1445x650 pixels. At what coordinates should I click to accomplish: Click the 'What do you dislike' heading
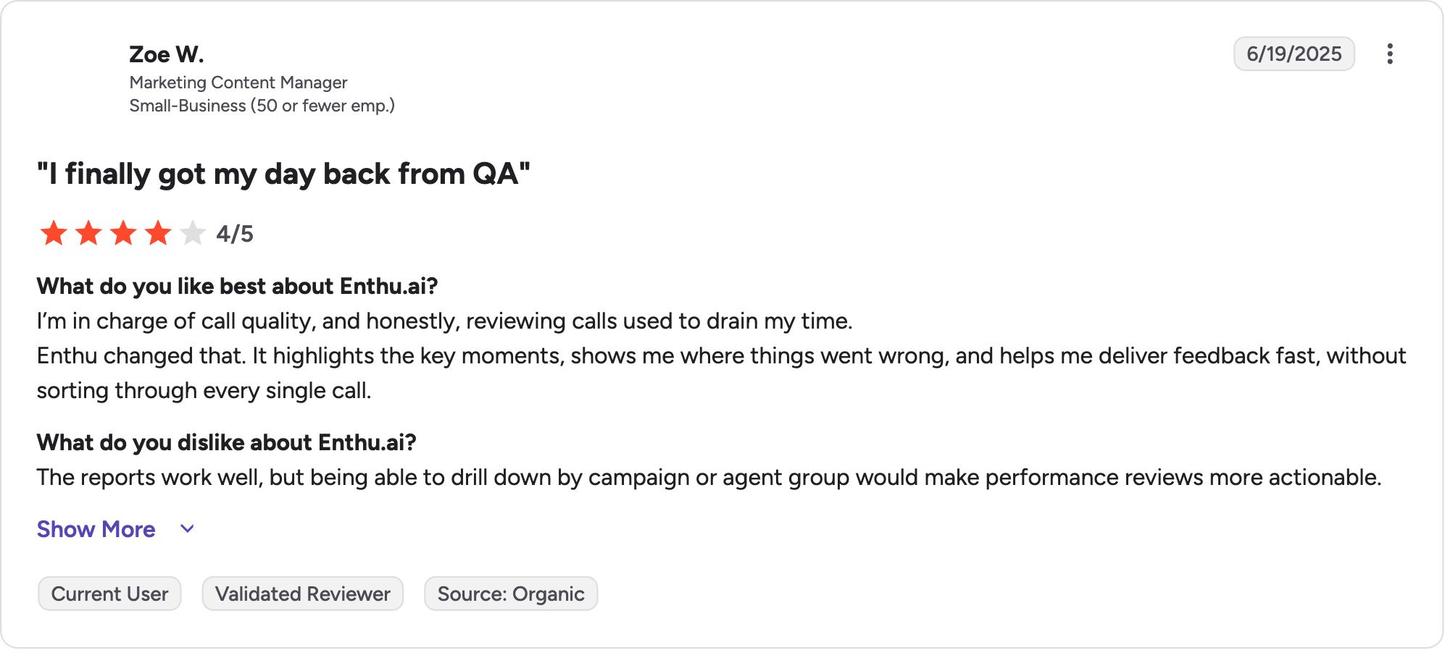point(227,442)
